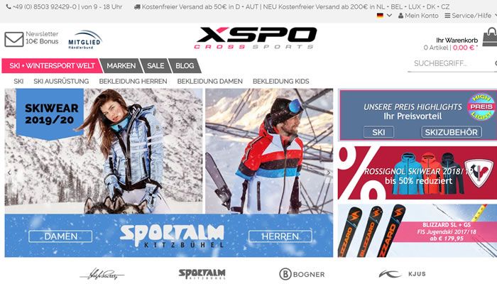This screenshot has height=284, width=497.
Task: Select the Ski + Wintersport Welt tab
Action: pyautogui.click(x=52, y=65)
